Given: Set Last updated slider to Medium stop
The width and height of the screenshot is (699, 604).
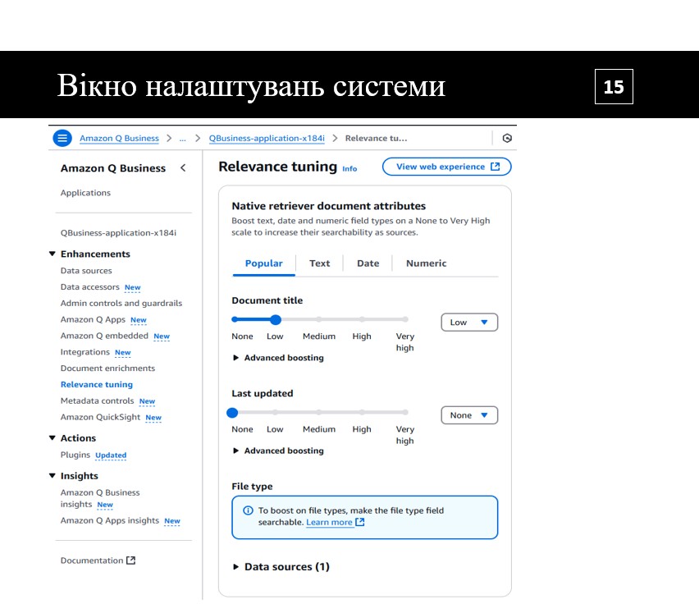Looking at the screenshot, I should [319, 413].
